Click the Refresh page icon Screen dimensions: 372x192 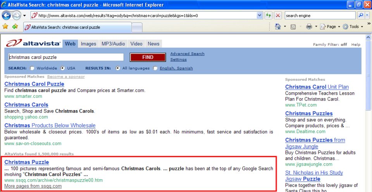click(x=268, y=16)
